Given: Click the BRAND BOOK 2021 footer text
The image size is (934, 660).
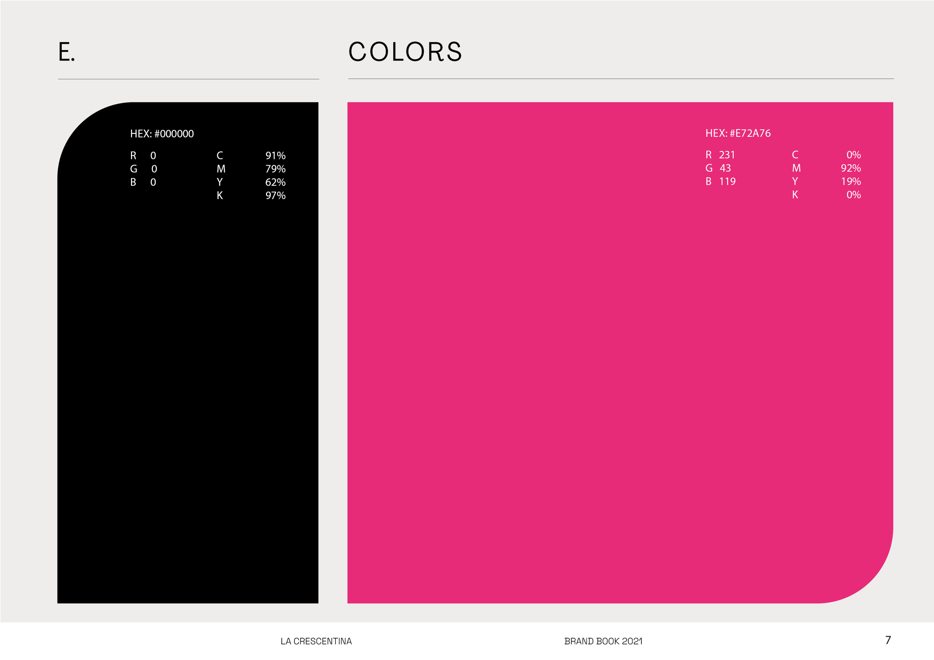Looking at the screenshot, I should pos(603,641).
